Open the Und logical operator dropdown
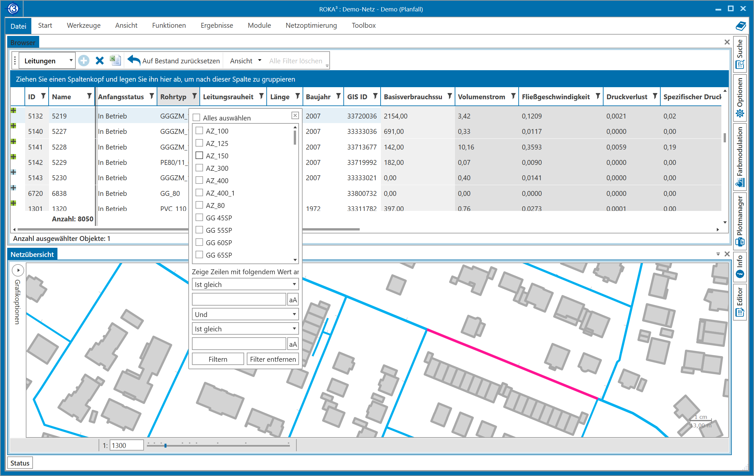754x476 pixels. (245, 314)
